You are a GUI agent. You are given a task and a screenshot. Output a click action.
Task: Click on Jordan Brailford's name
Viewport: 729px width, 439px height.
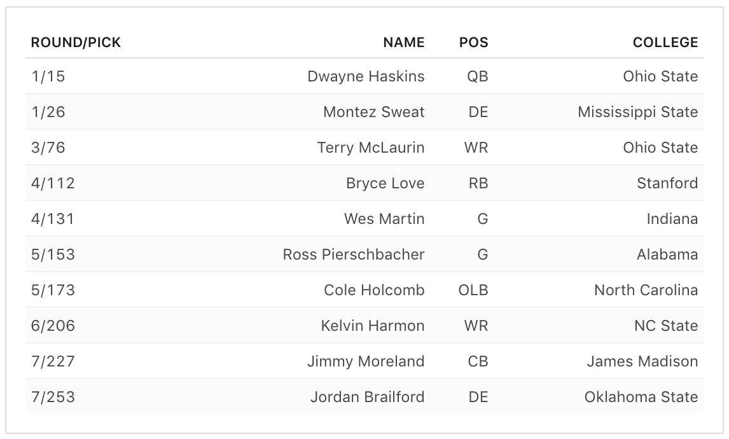coord(367,397)
